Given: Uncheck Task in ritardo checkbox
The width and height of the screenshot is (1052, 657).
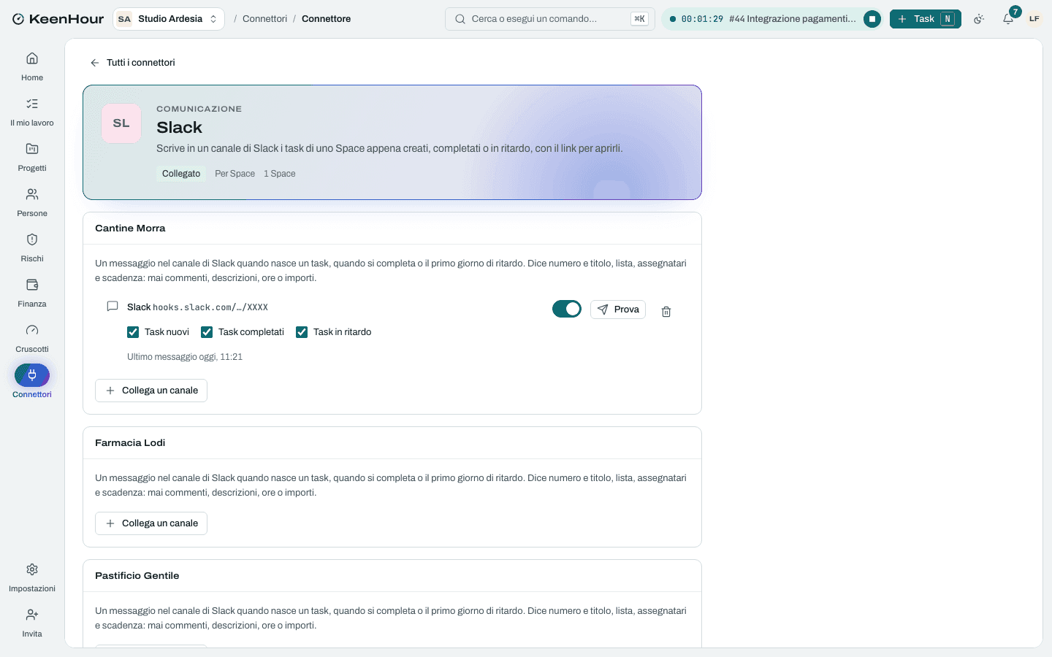Looking at the screenshot, I should point(302,332).
